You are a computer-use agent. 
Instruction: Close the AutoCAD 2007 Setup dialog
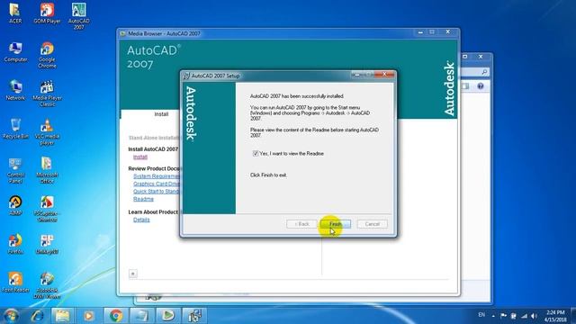(384, 74)
